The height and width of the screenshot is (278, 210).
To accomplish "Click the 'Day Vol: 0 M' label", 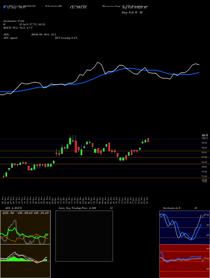I will tap(132, 13).
